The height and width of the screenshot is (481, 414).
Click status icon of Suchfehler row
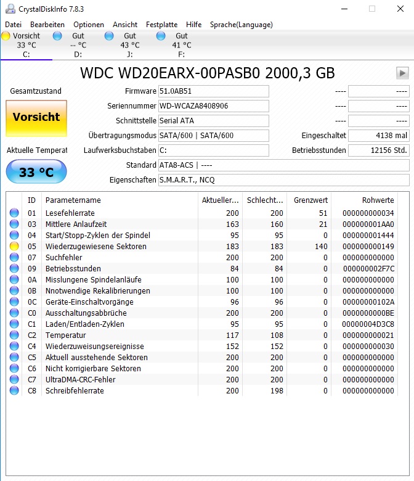(x=14, y=257)
